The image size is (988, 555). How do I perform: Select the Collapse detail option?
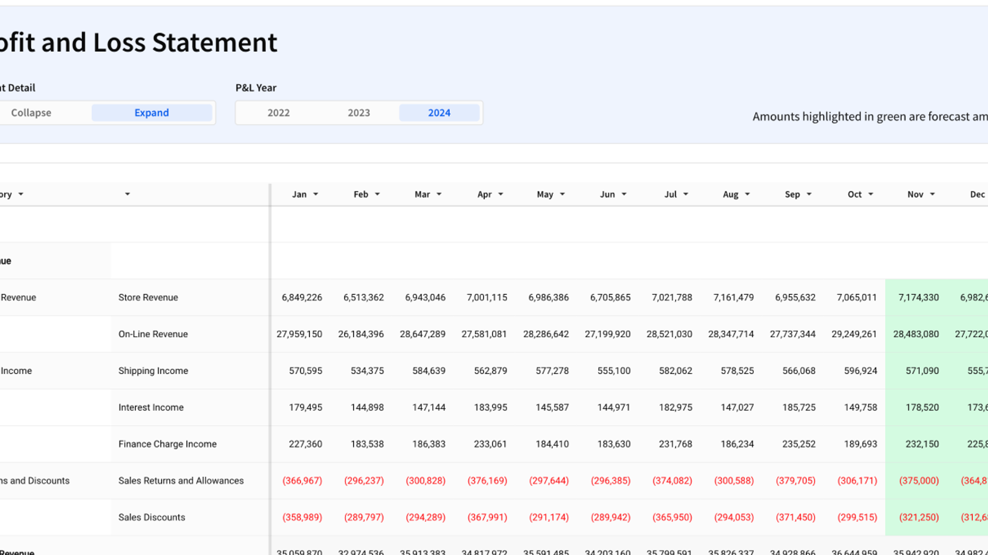tap(31, 113)
